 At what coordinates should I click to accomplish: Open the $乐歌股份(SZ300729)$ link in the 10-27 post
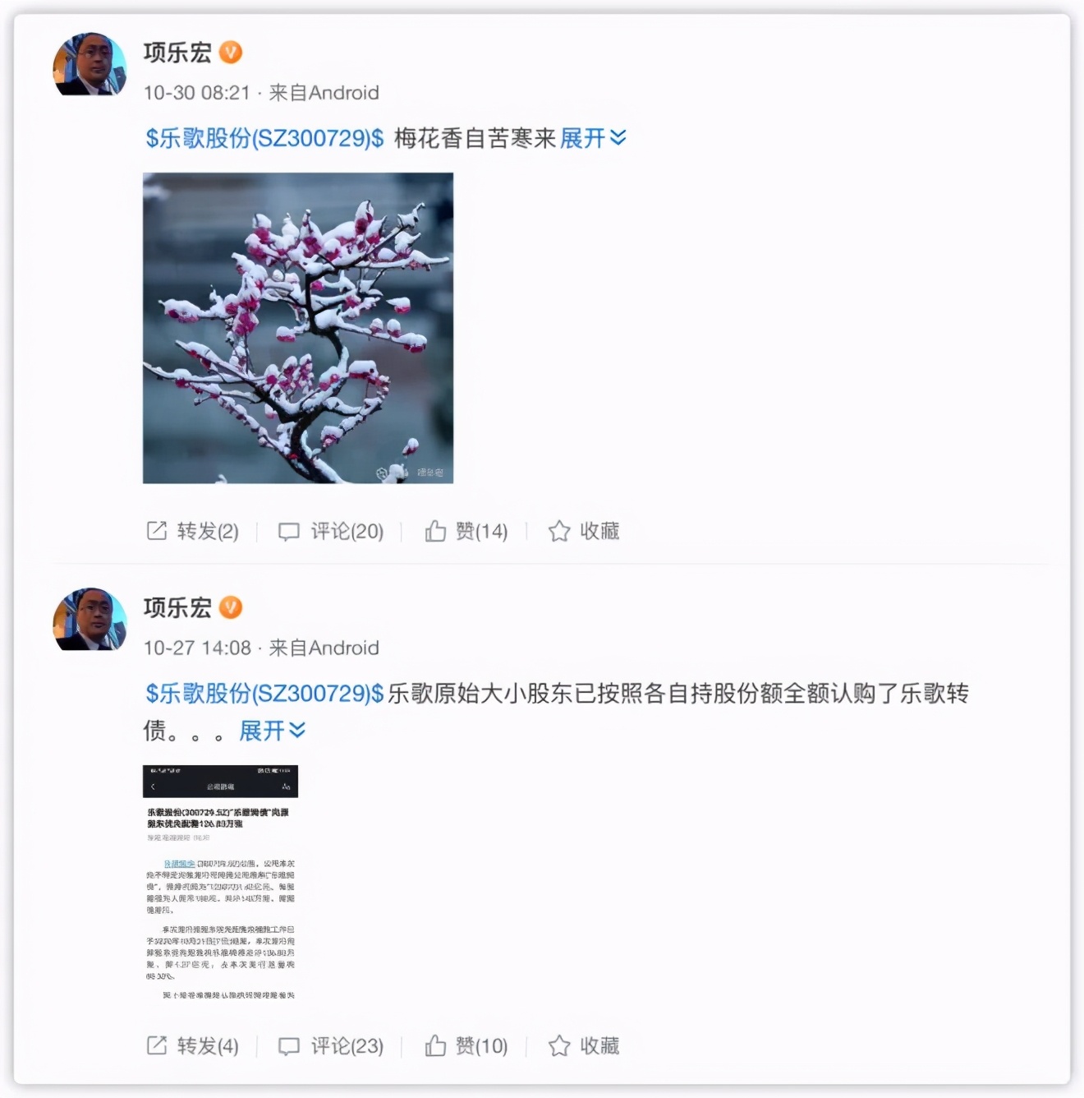(264, 694)
